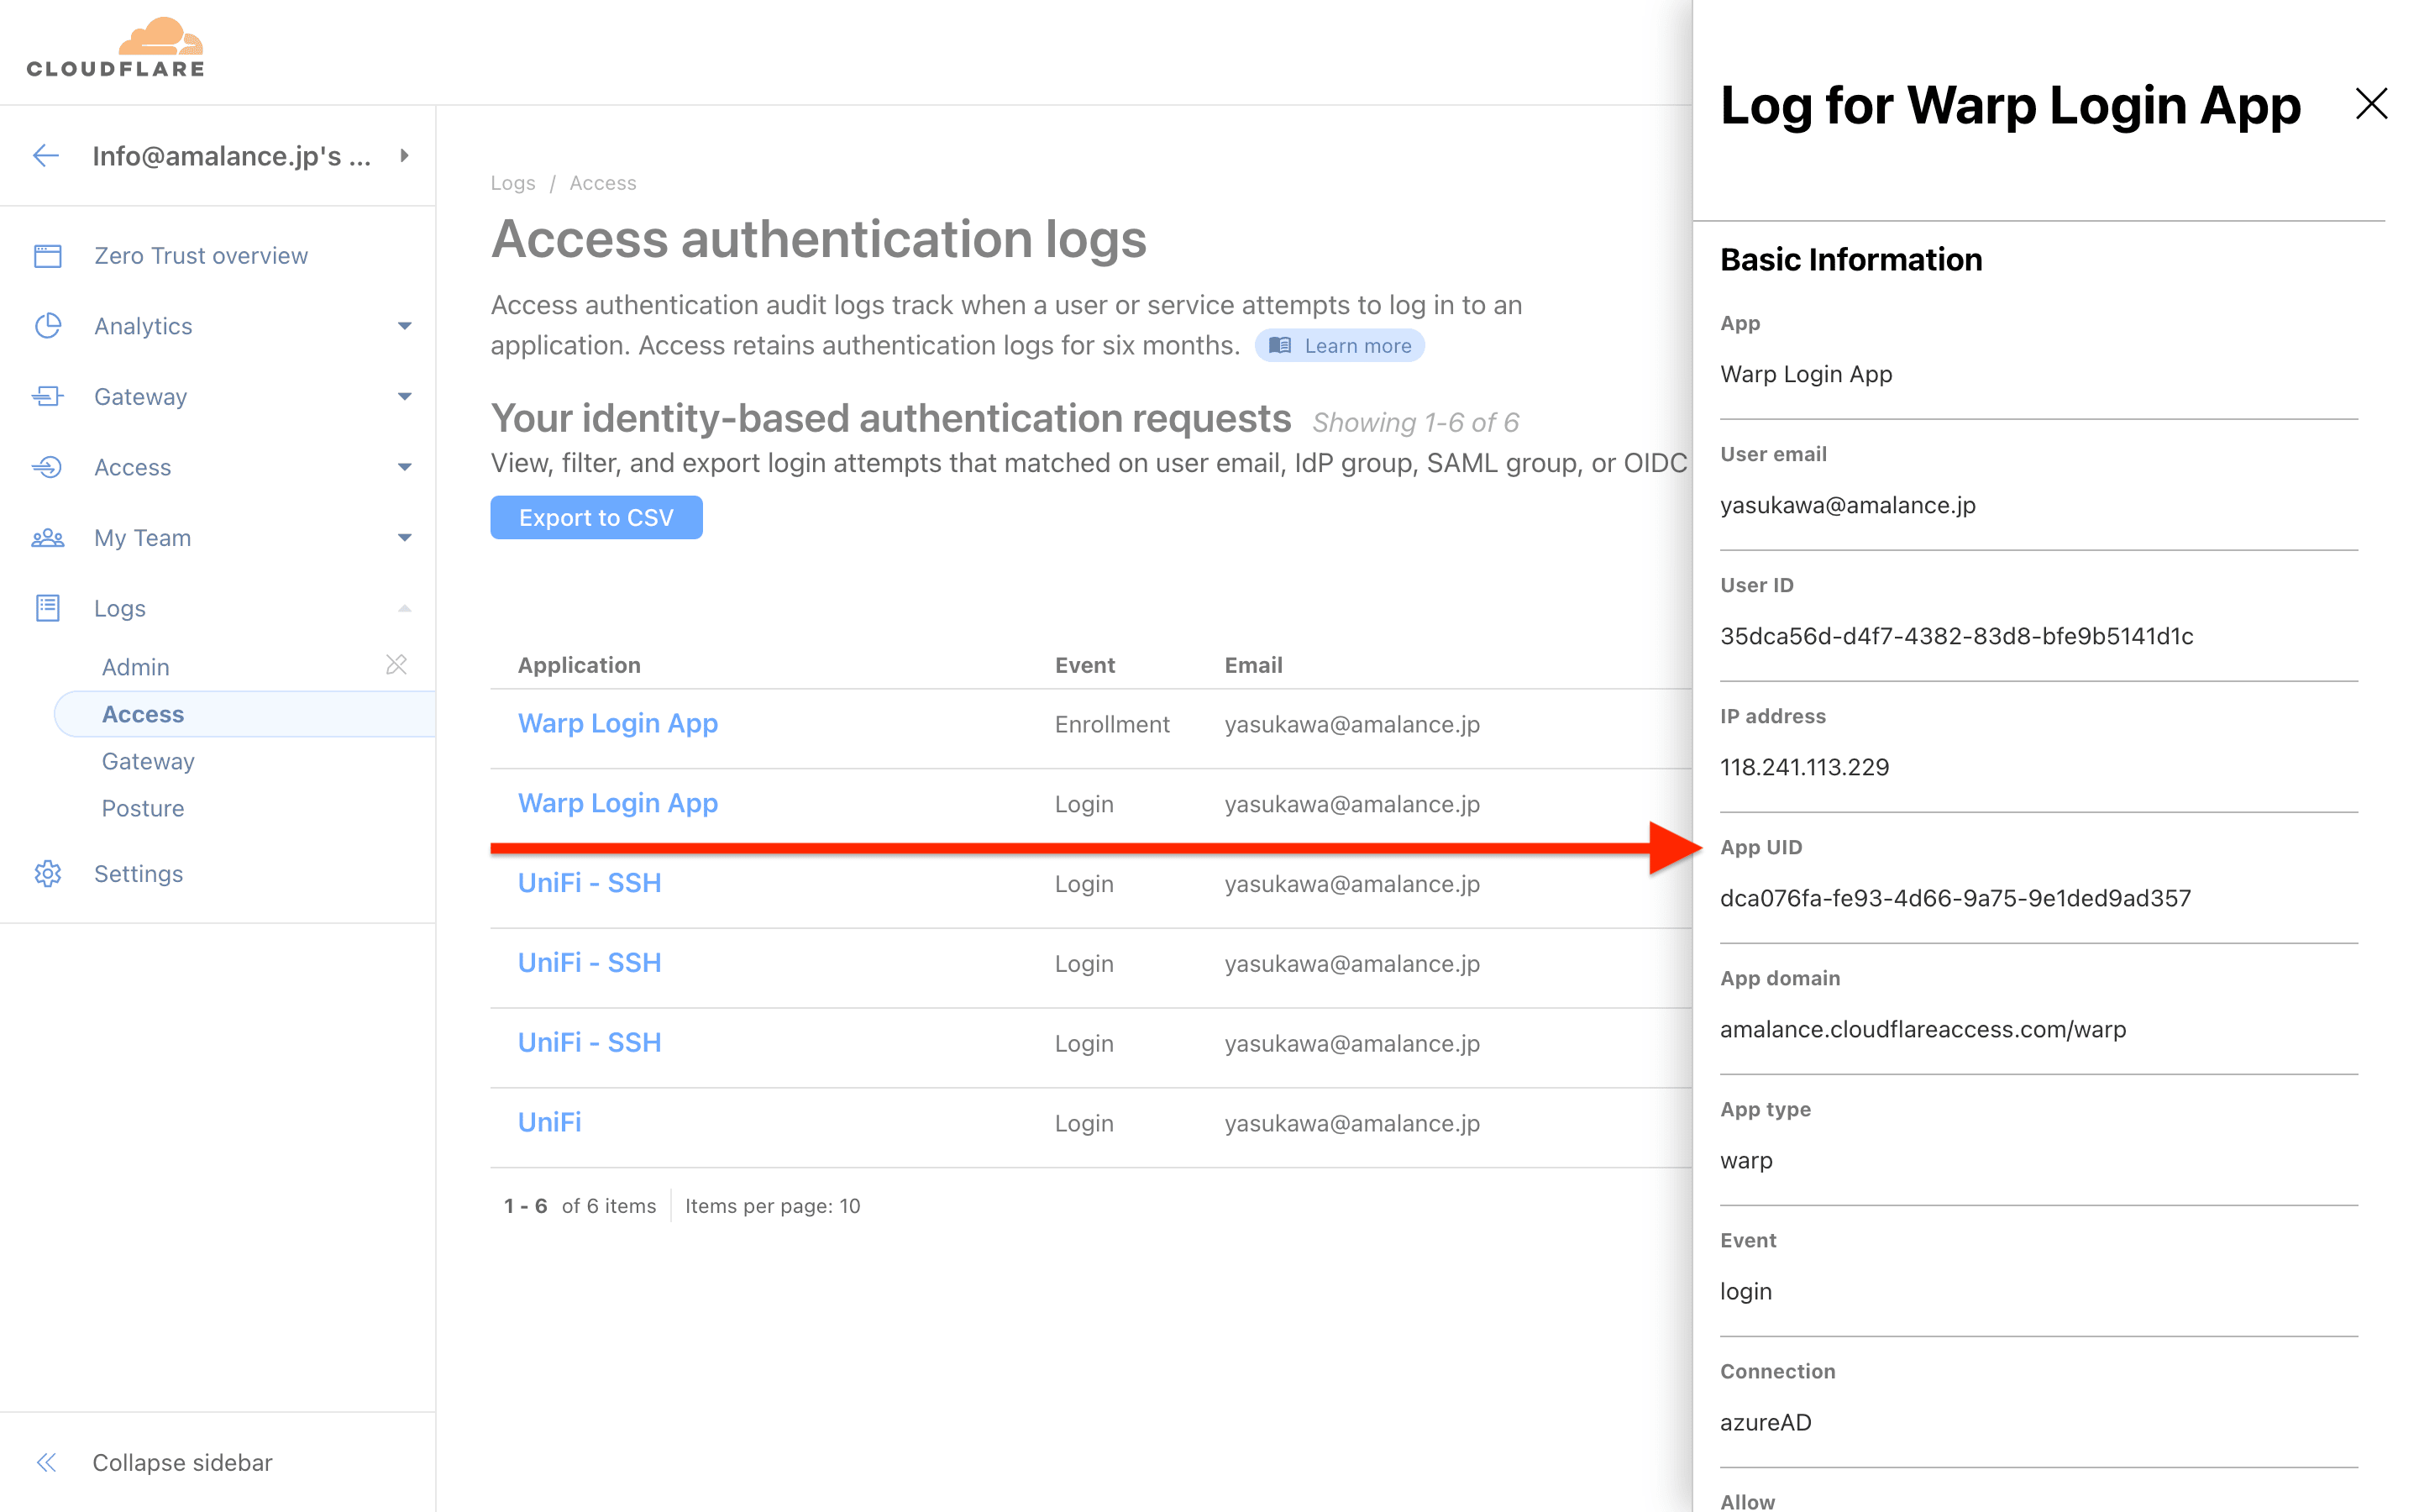The width and height of the screenshot is (2419, 1512).
Task: Click the Cloudflare logo
Action: pyautogui.click(x=115, y=47)
